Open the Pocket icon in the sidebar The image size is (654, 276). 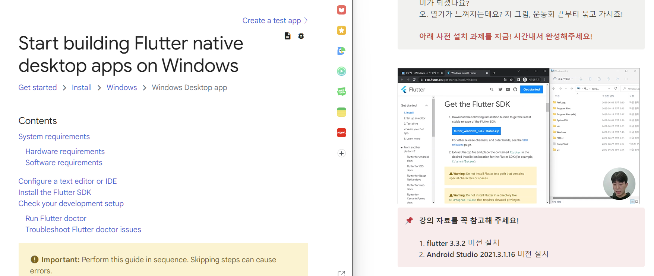coord(341,10)
